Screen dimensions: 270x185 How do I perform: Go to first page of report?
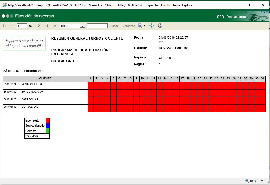click(5, 26)
